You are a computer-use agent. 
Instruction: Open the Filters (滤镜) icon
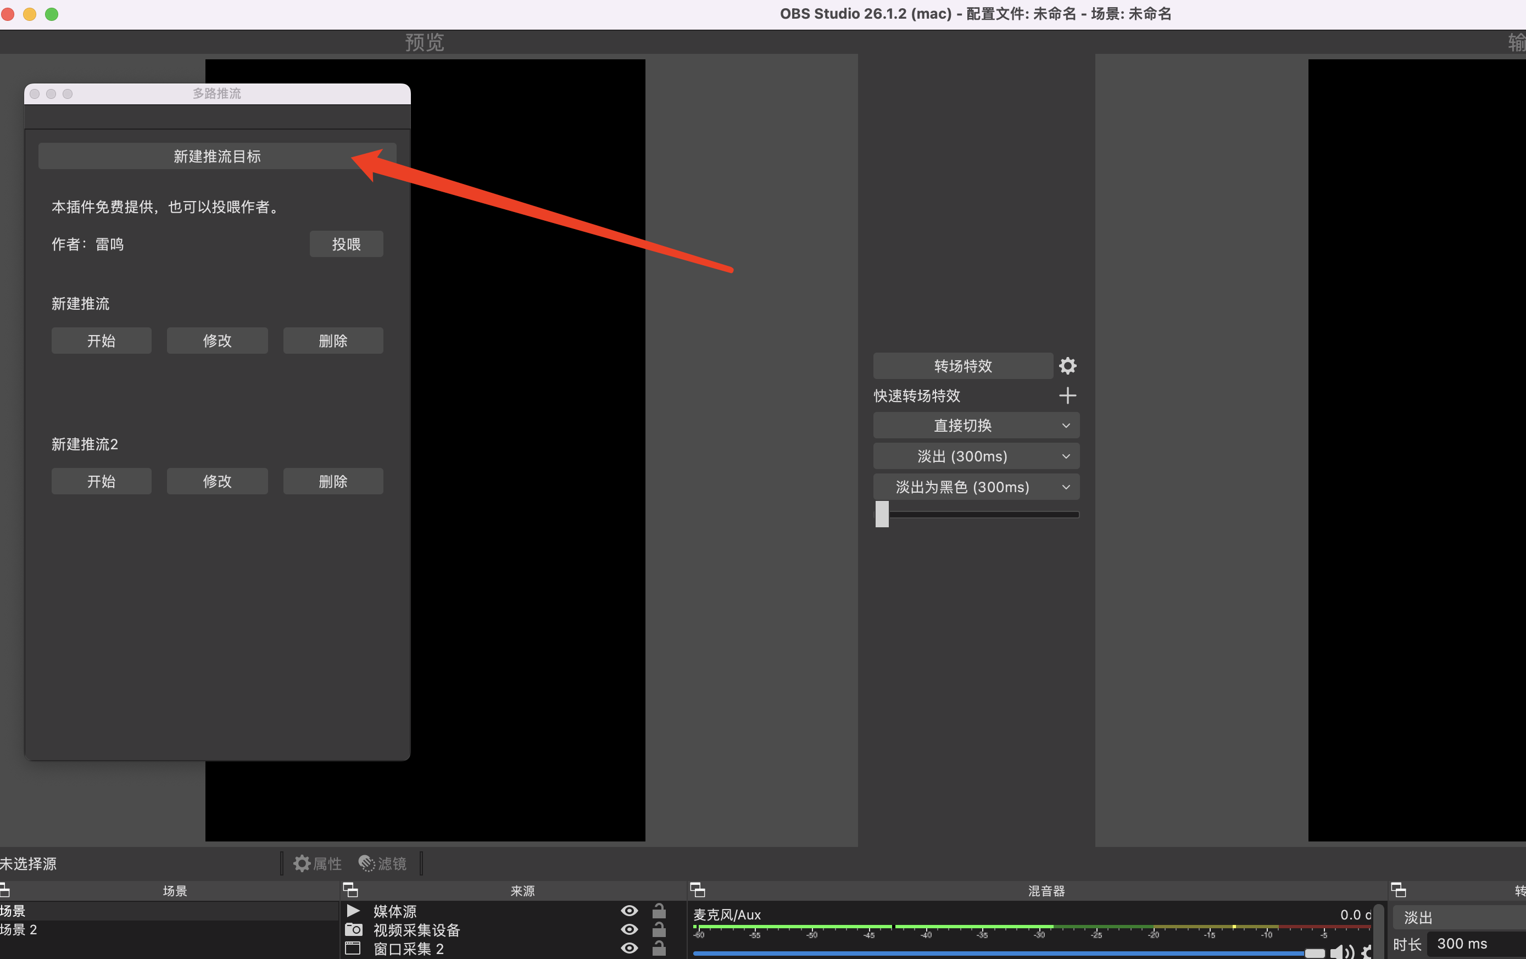click(x=367, y=863)
